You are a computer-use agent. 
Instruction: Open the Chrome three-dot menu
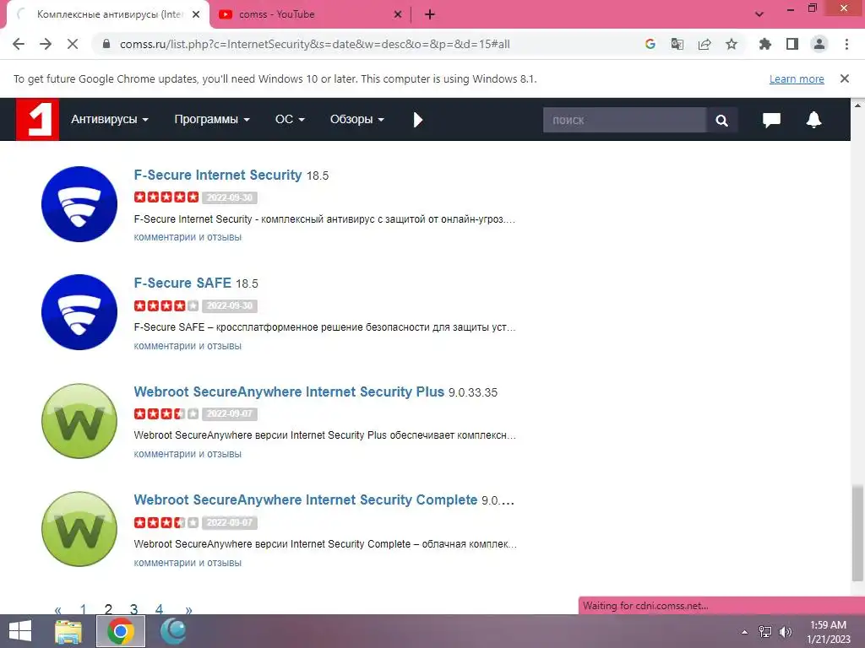coord(846,44)
